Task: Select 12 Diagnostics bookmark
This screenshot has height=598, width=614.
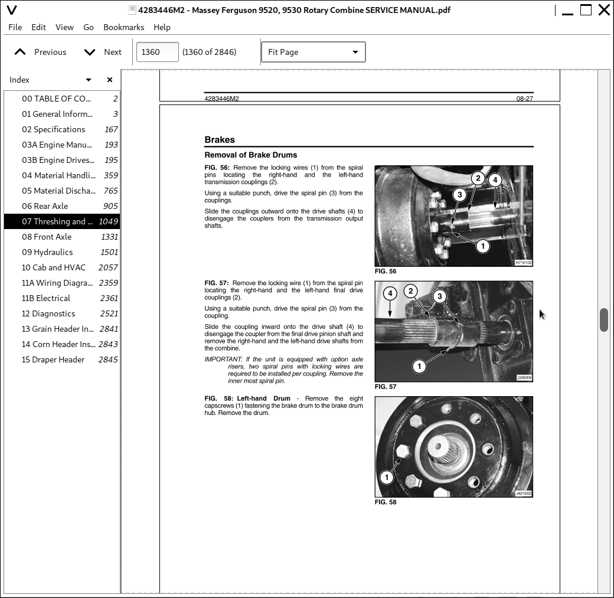Action: click(48, 313)
